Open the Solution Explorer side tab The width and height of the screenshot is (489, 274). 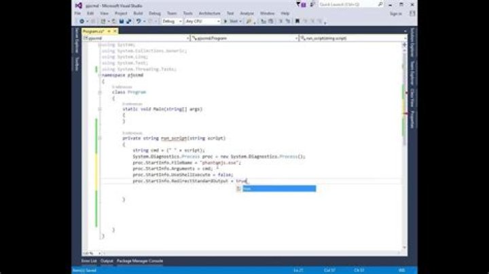coord(412,42)
